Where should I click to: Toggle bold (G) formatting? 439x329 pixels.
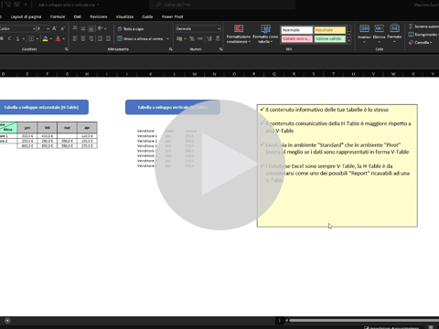pyautogui.click(x=2, y=38)
